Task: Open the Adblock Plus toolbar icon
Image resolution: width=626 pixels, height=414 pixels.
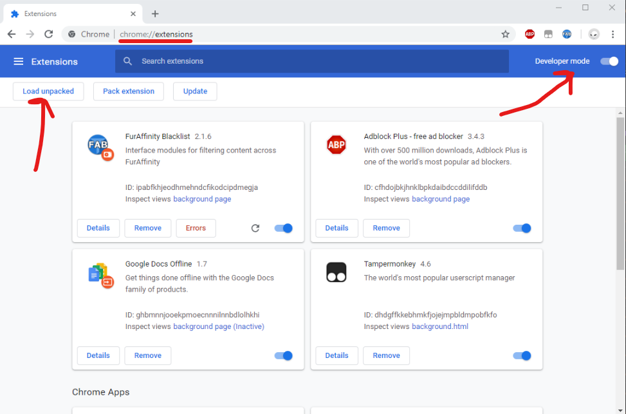Action: (x=529, y=34)
